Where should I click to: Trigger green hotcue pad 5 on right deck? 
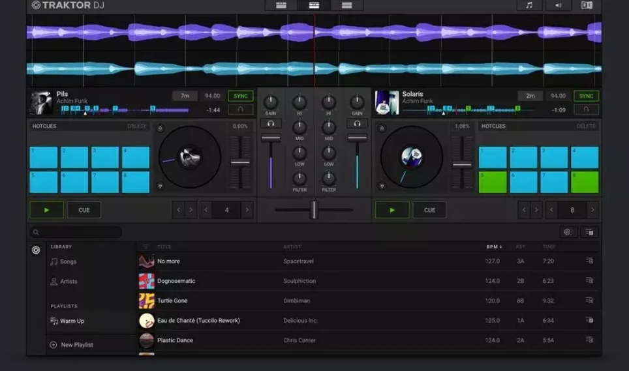(x=493, y=183)
